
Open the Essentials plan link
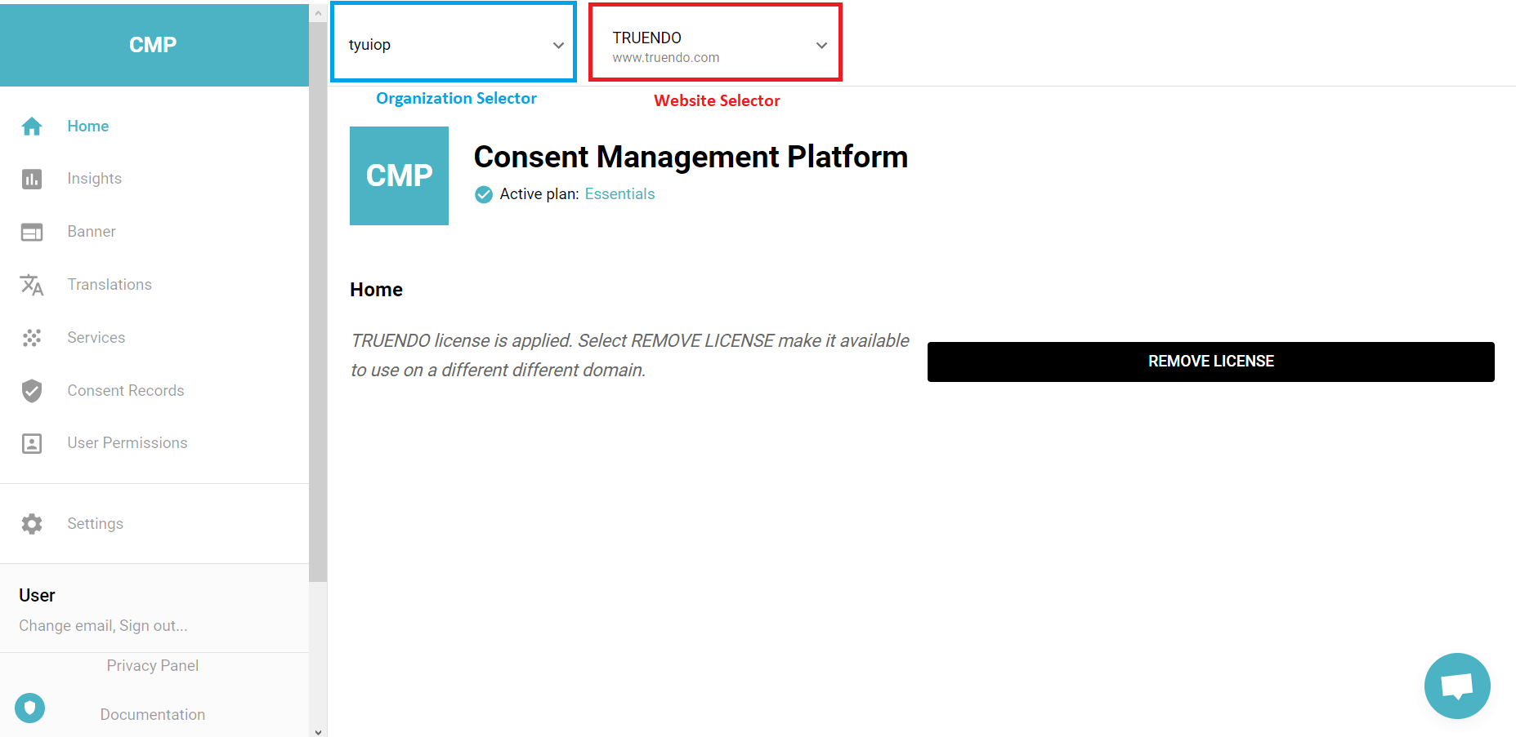(619, 194)
